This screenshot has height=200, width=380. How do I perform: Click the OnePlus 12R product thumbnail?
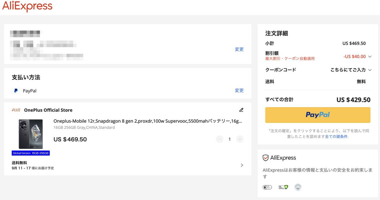point(31,134)
